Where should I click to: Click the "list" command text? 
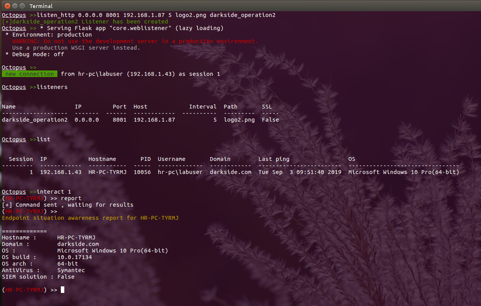(44, 139)
